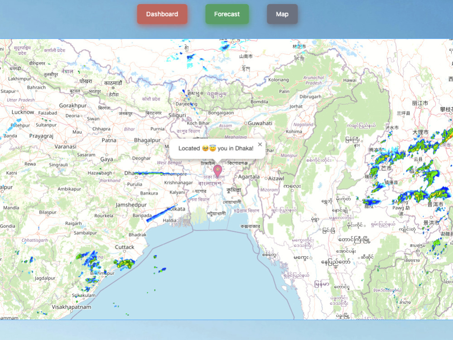Click the Agartala city label
This screenshot has width=453, height=340.
tap(249, 177)
